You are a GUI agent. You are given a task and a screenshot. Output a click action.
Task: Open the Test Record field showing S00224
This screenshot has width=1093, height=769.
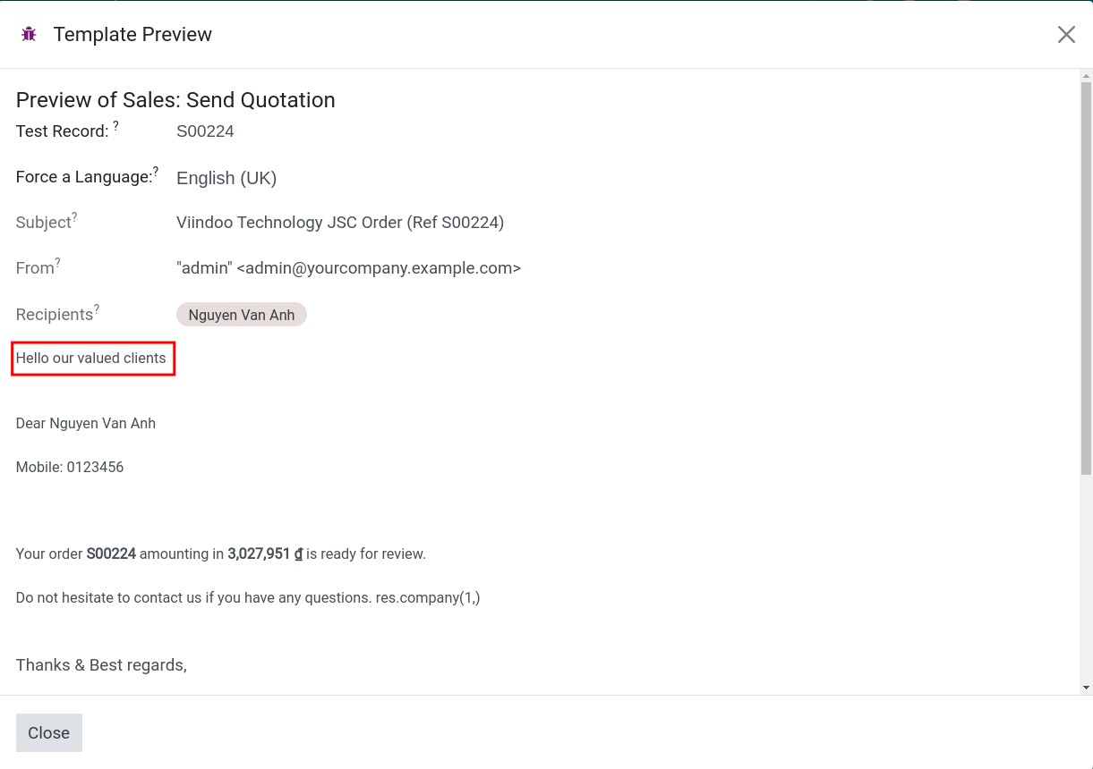[x=205, y=131]
